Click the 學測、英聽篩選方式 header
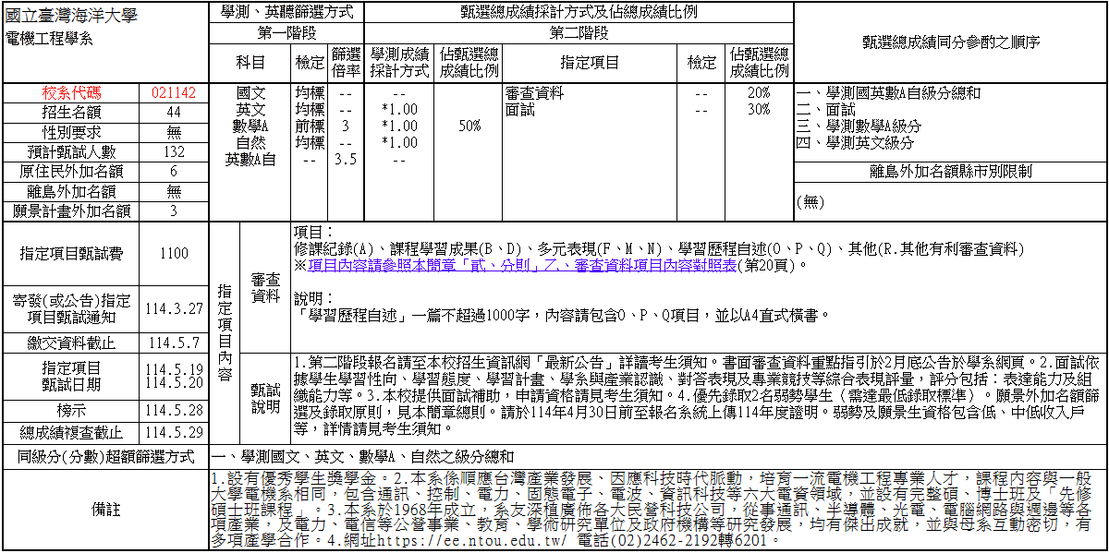Image resolution: width=1109 pixels, height=553 pixels. click(287, 12)
